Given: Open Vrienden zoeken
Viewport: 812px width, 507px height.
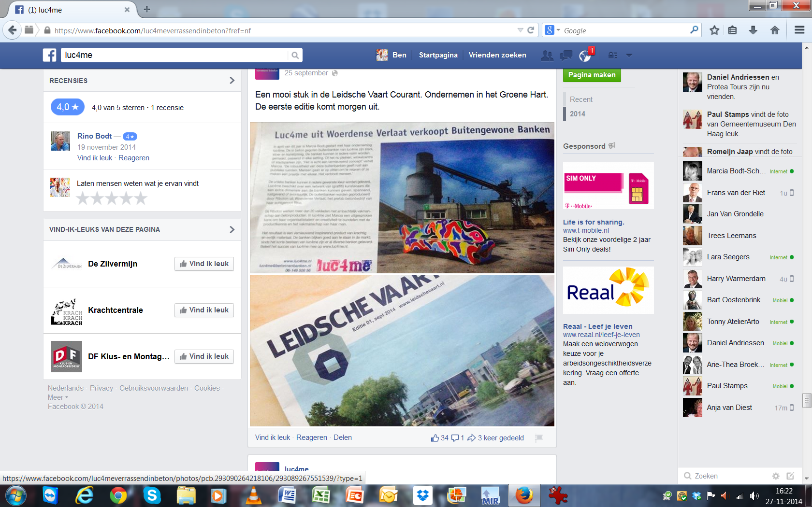Looking at the screenshot, I should pyautogui.click(x=497, y=55).
